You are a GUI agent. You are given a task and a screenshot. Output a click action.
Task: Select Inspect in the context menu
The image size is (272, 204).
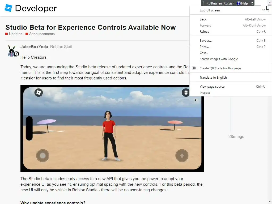click(x=231, y=93)
